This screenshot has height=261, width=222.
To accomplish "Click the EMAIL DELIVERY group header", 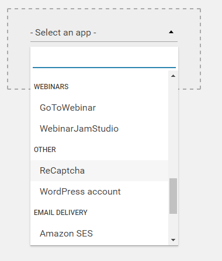I will click(61, 213).
